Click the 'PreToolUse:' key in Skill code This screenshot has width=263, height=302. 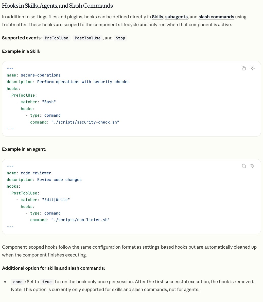[x=24, y=95]
